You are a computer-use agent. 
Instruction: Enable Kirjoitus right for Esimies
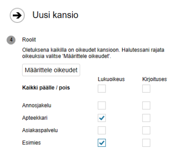(x=146, y=143)
